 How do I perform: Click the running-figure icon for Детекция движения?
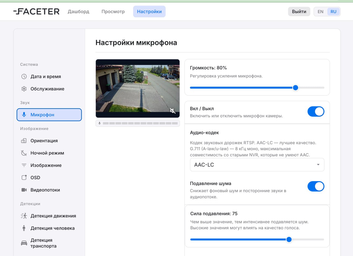(x=24, y=216)
